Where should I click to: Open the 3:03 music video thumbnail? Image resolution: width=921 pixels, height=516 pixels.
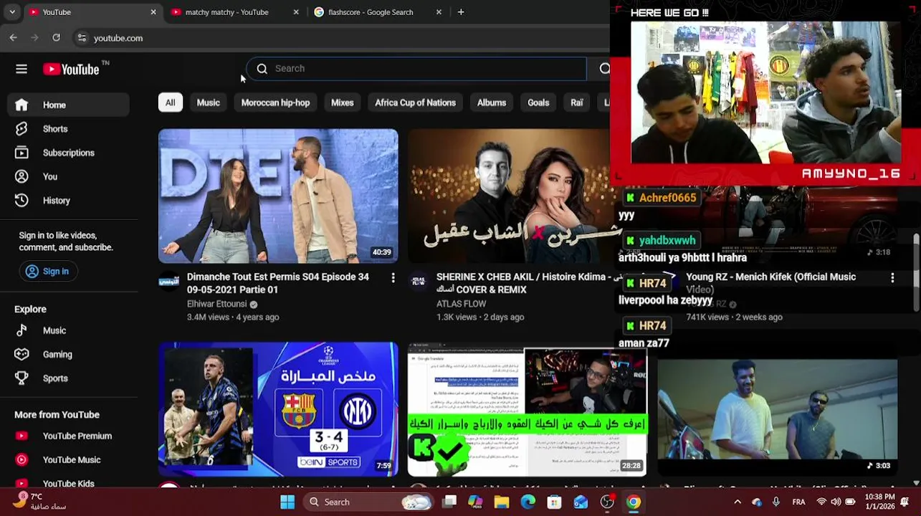point(777,417)
